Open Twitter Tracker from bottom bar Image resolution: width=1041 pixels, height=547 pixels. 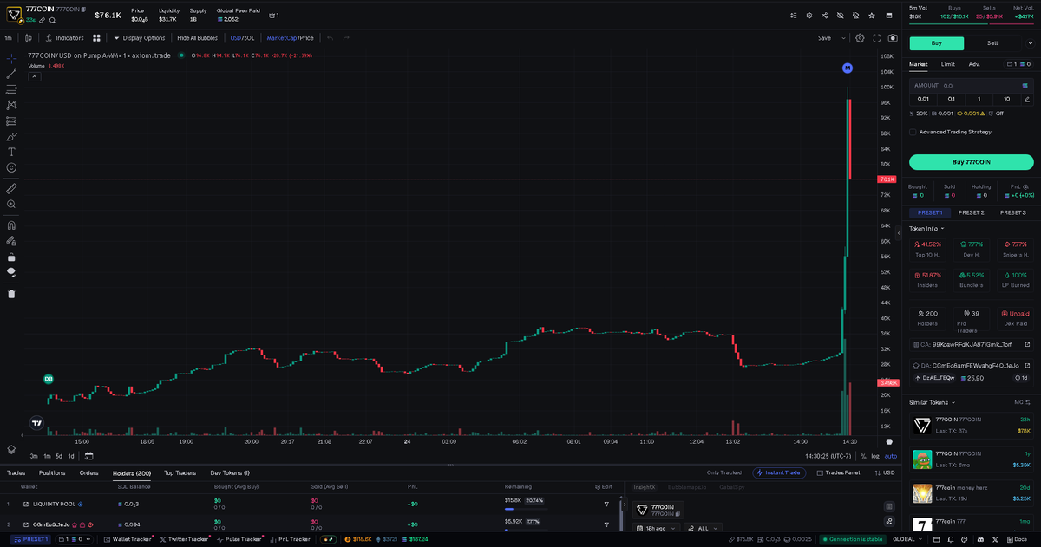(x=184, y=539)
